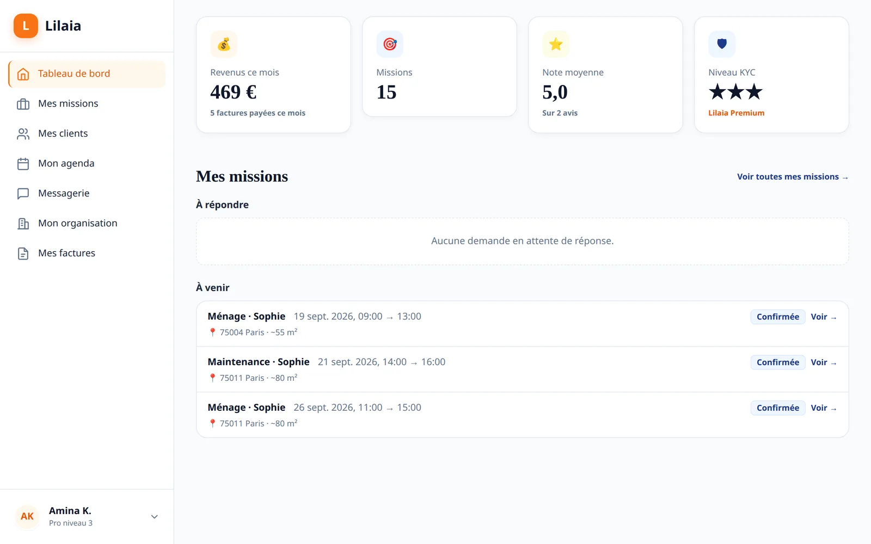Viewport: 871px width, 544px height.
Task: Click the pin icon beside 75004 Paris
Action: pyautogui.click(x=212, y=332)
